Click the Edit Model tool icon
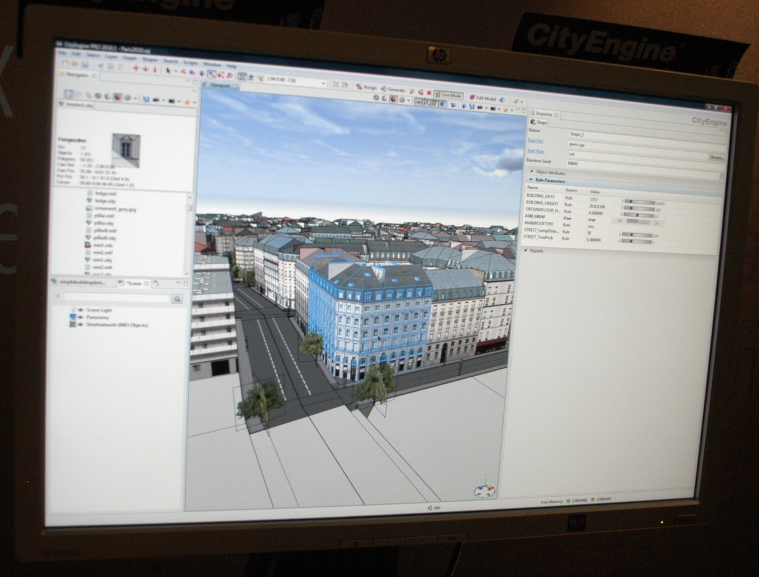The height and width of the screenshot is (577, 759). tap(473, 98)
